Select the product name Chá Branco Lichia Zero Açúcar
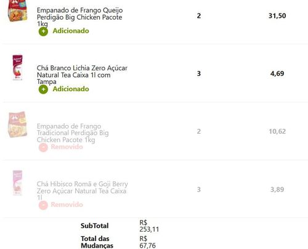Image resolution: width=308 pixels, height=249 pixels. (x=82, y=75)
